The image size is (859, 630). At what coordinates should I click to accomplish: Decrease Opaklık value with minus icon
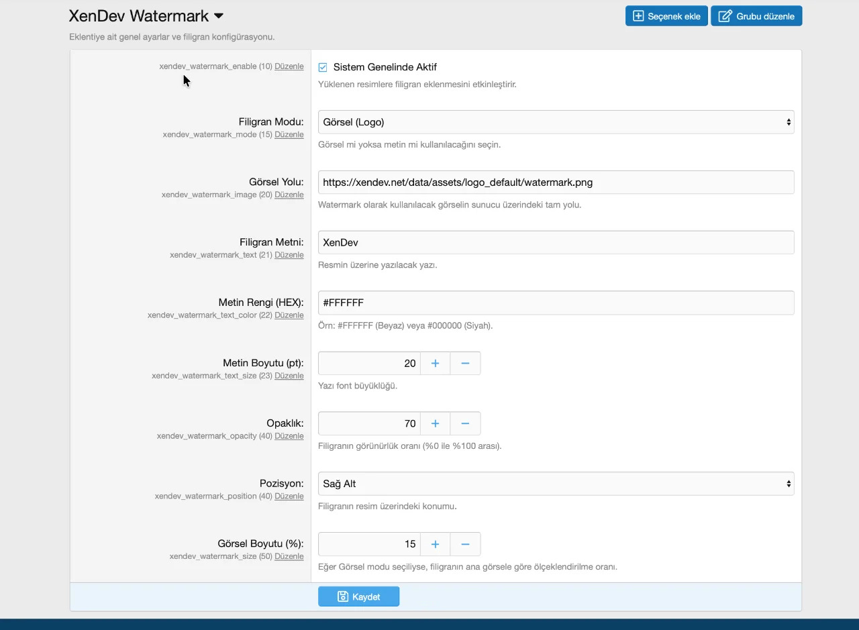coord(465,423)
